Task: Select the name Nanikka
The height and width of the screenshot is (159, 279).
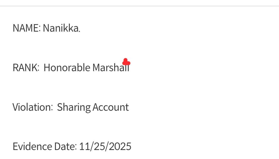Action: pos(61,28)
